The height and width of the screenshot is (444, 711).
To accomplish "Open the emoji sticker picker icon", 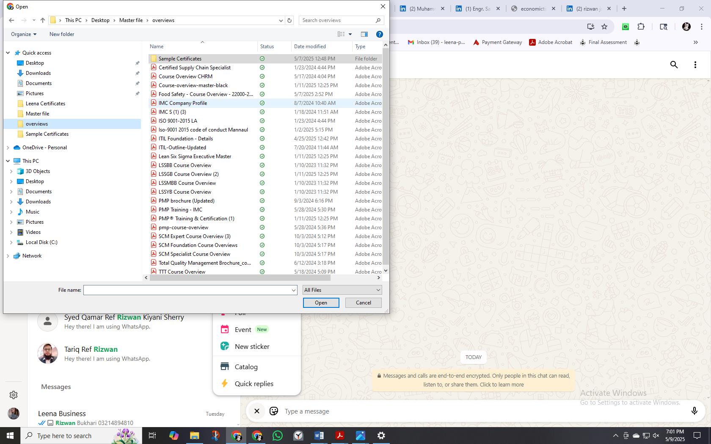I will (274, 411).
